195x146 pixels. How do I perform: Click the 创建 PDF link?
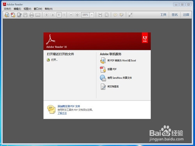click(112, 69)
